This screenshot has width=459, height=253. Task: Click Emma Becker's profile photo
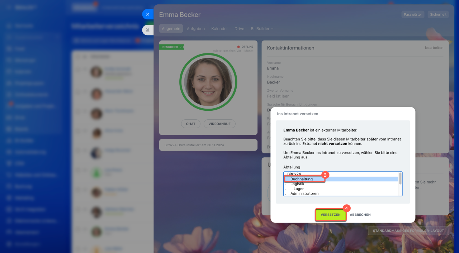(x=208, y=82)
